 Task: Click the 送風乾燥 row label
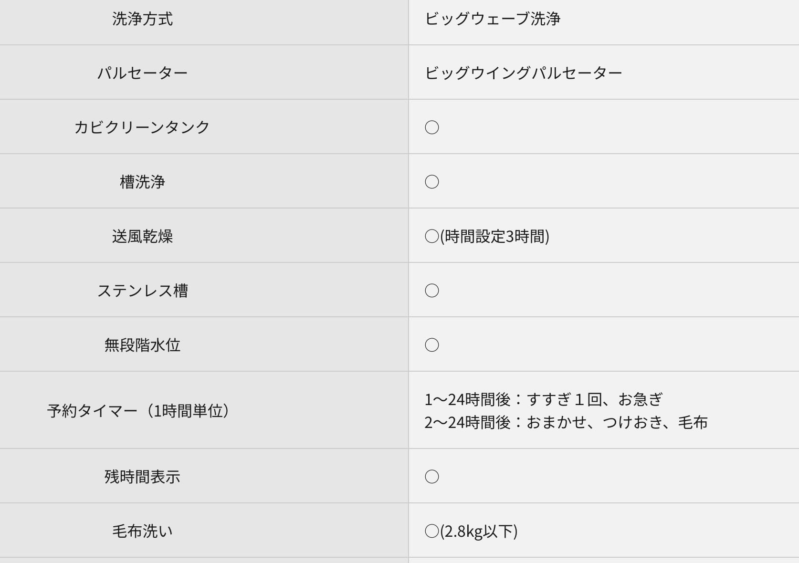coord(142,236)
